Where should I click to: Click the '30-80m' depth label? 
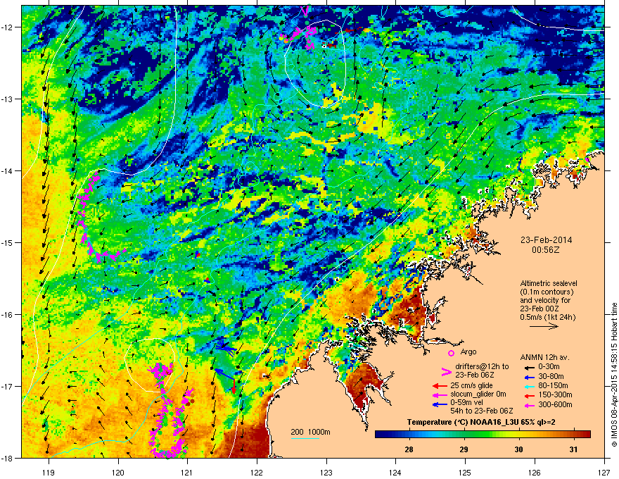[551, 376]
